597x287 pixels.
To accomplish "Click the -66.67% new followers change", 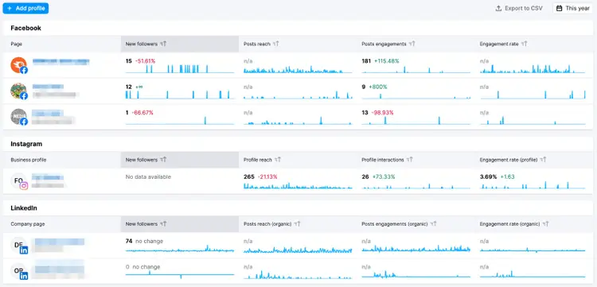I will (x=142, y=113).
